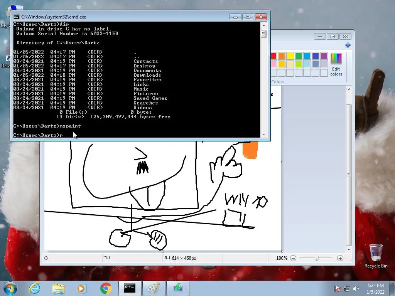Select the red swatch in Paint palette

pyautogui.click(x=273, y=56)
